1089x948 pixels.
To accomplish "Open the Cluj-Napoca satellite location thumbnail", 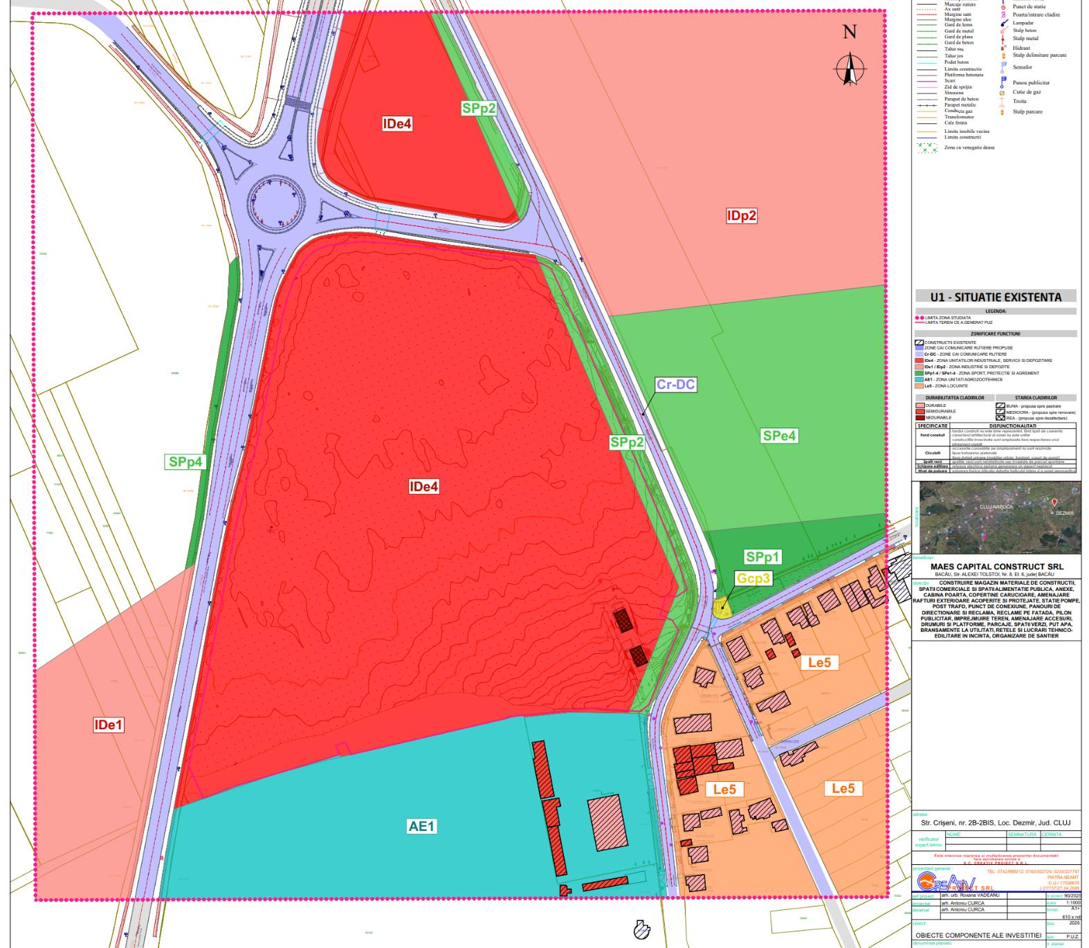I will click(x=996, y=518).
